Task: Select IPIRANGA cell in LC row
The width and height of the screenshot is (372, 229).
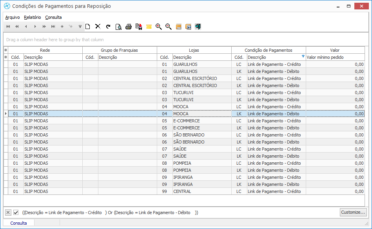Action: pyautogui.click(x=201, y=177)
